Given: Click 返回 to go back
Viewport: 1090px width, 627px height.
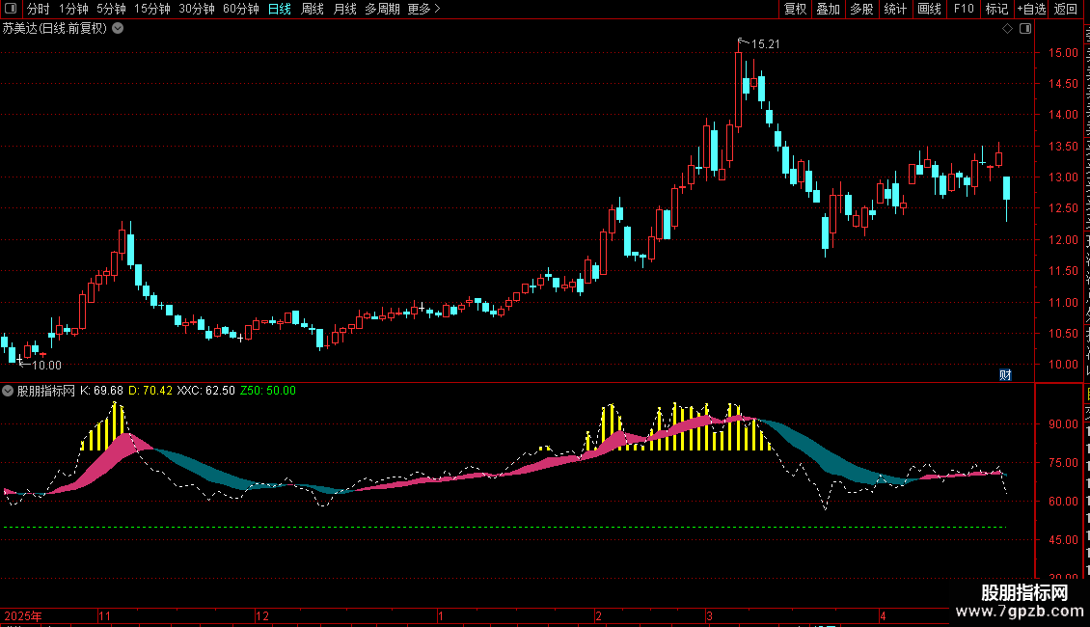Looking at the screenshot, I should coord(1066,9).
